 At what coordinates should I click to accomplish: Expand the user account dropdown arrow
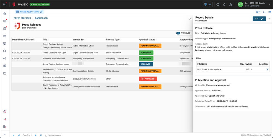(x=269, y=5)
